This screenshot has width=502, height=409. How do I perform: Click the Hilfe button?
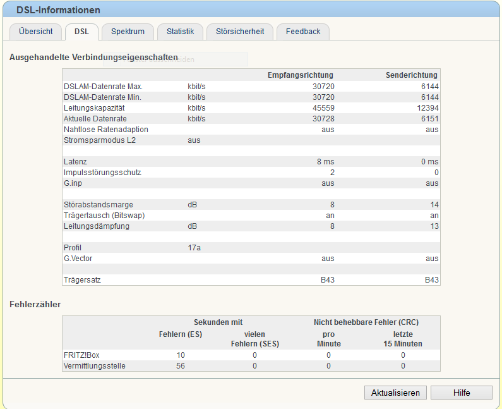coord(462,393)
